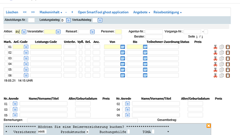The image size is (240, 135).
Task: Go to next page with >> button
Action: [x=33, y=12]
